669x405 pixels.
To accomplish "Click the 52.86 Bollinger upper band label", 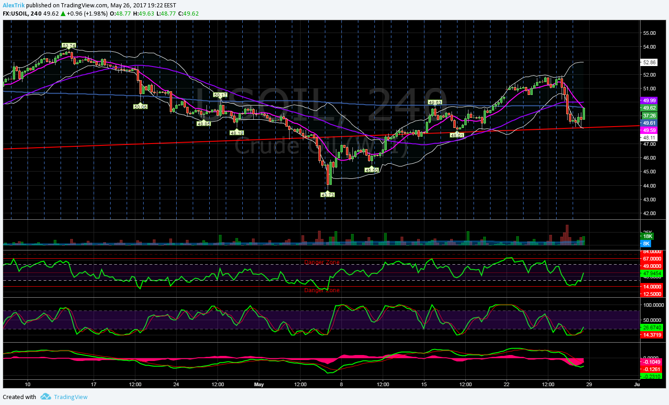I will [x=649, y=62].
